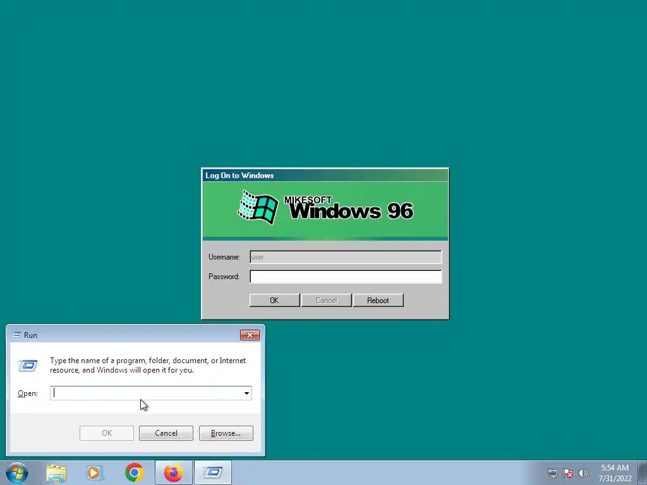This screenshot has width=647, height=485.
Task: Click the 'MIKESOFT Windows 96' banner text
Action: pos(349,207)
